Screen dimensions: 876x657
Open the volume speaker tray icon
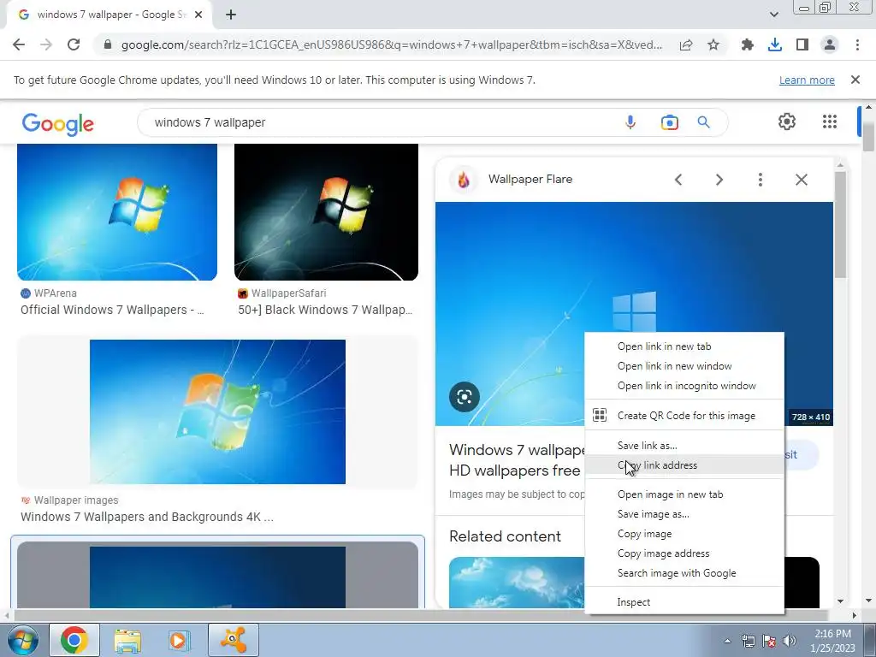click(790, 641)
